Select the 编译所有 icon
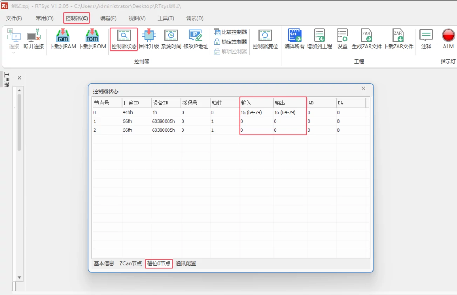 coord(294,39)
